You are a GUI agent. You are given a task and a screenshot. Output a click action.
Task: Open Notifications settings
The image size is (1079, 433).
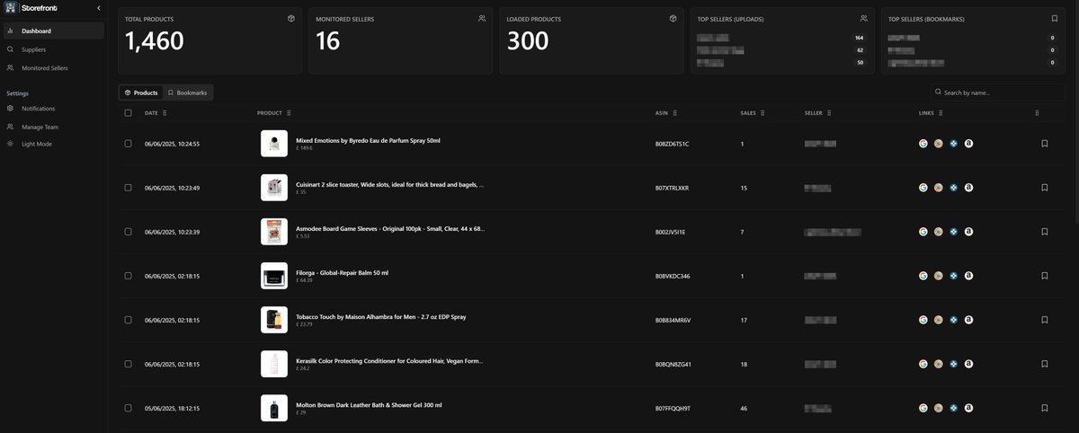pos(53,109)
